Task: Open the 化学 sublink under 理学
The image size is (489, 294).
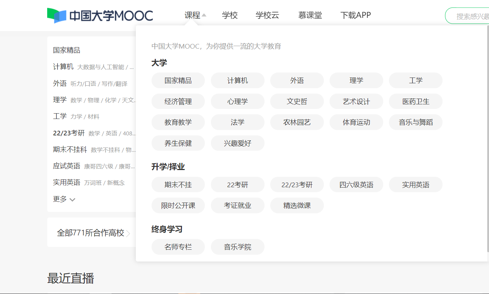Action: 111,100
